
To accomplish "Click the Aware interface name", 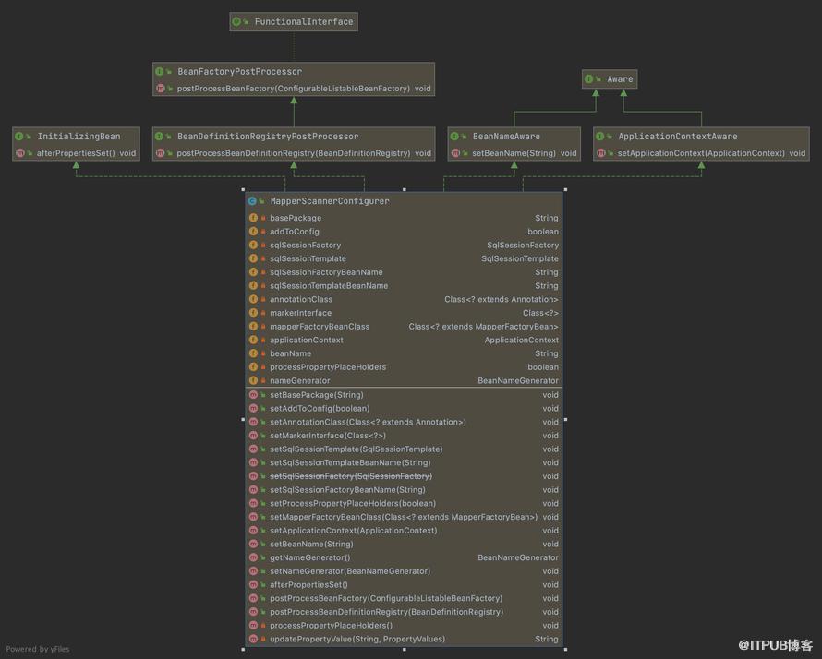I will 620,78.
